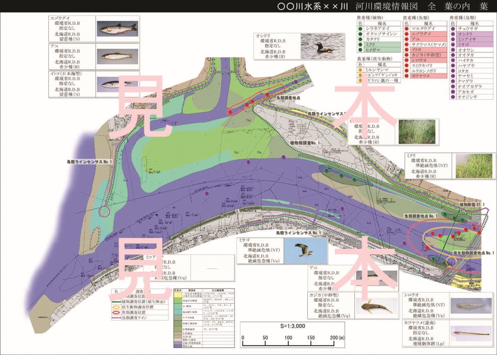The image size is (497, 355).
Task: Select オクエゾサイシン in the plant legend
Action: tap(381, 34)
